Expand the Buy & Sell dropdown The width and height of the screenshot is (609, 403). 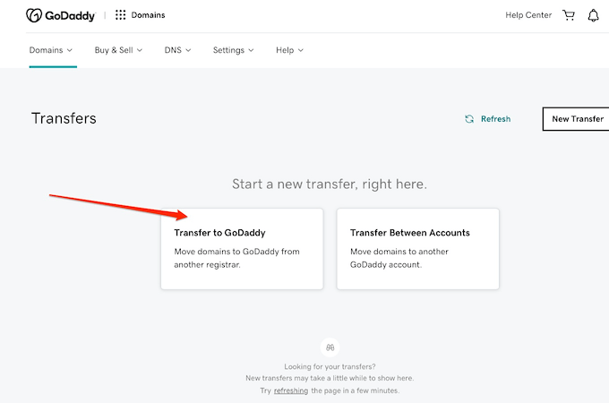pos(118,50)
